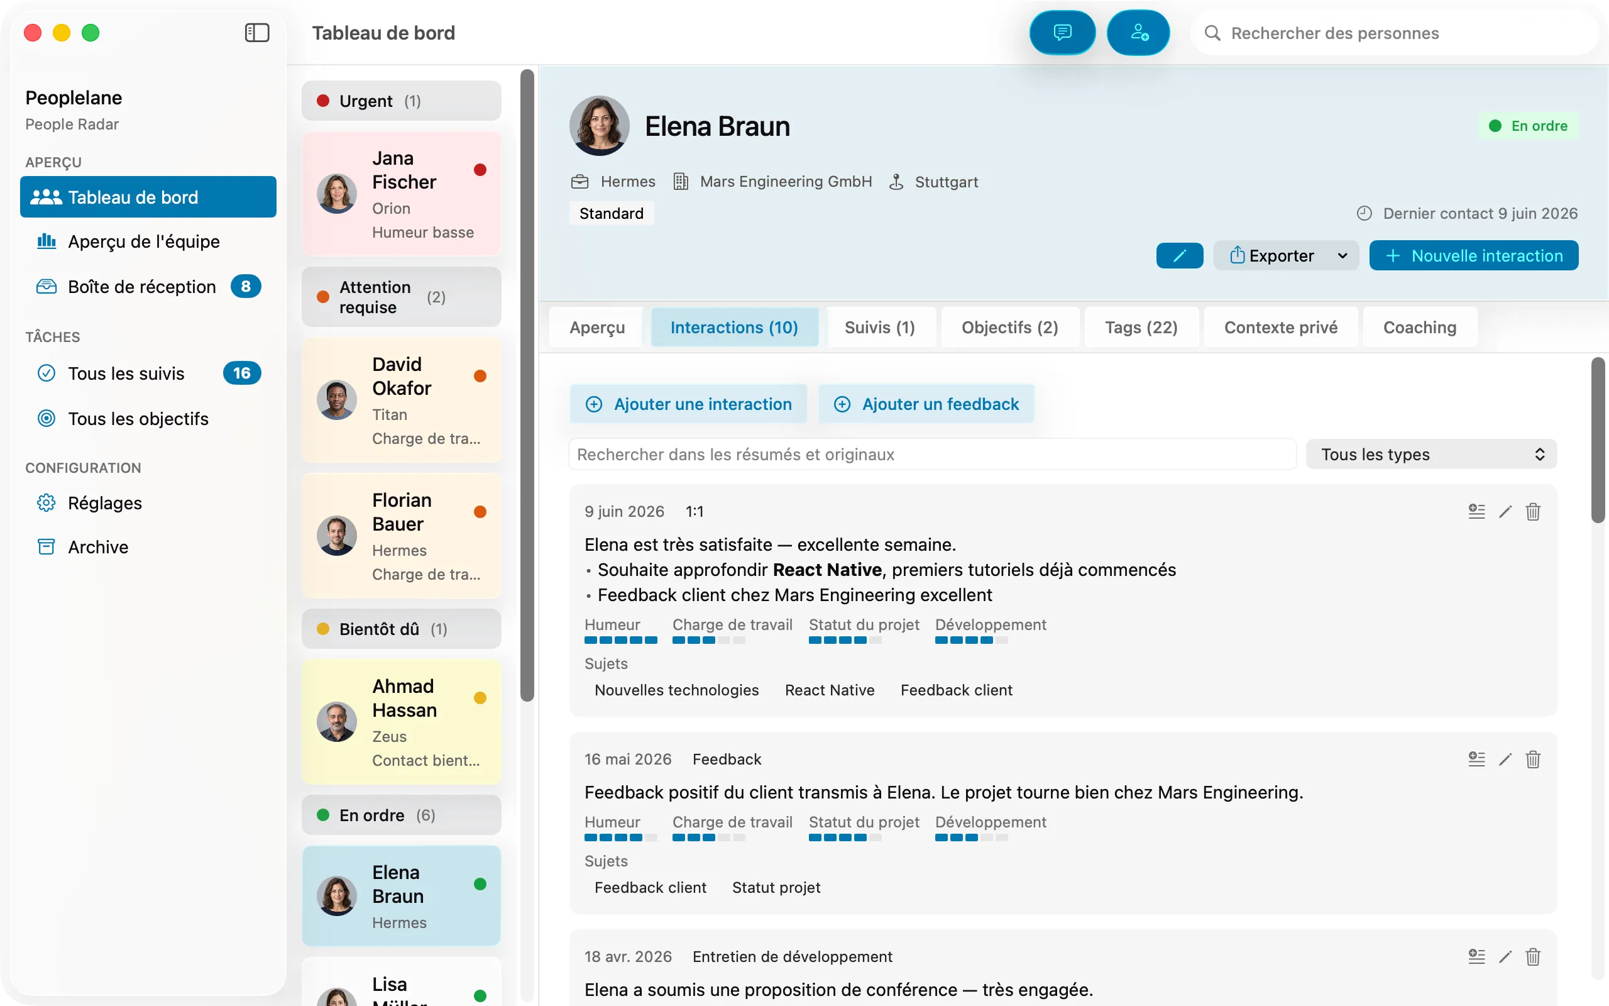The image size is (1609, 1006).
Task: Open the Contexte privé tab
Action: (x=1280, y=328)
